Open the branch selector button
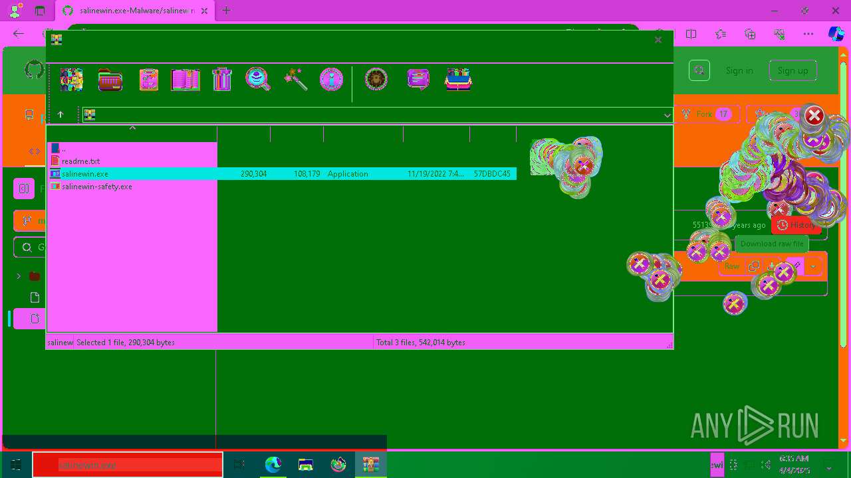 [x=30, y=221]
